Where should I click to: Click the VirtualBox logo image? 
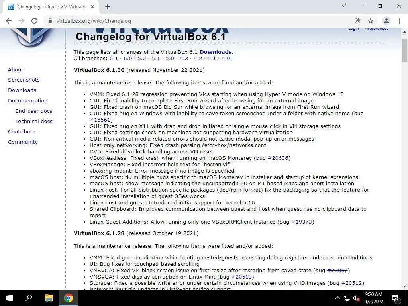31,38
